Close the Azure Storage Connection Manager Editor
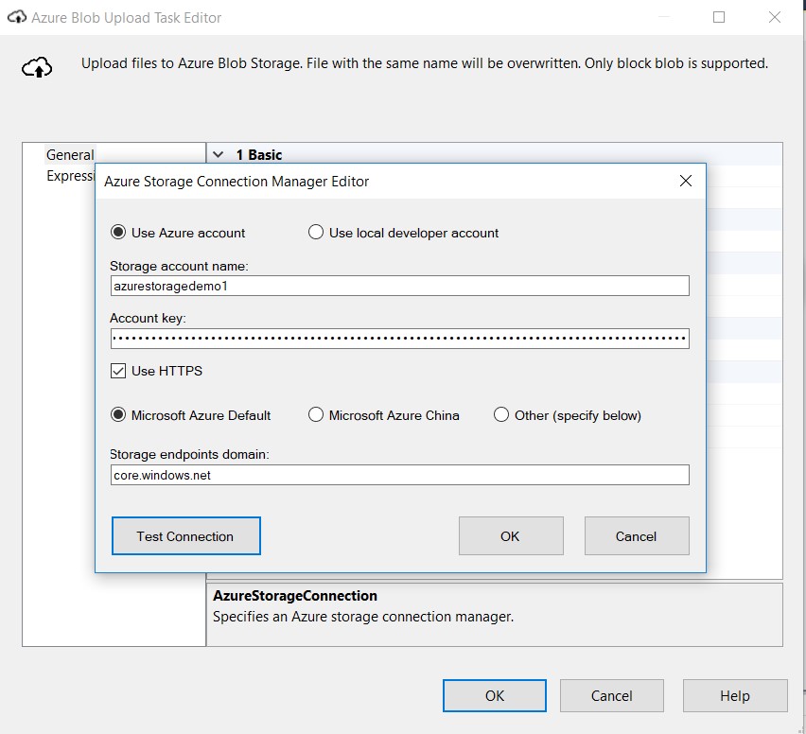 [x=686, y=181]
